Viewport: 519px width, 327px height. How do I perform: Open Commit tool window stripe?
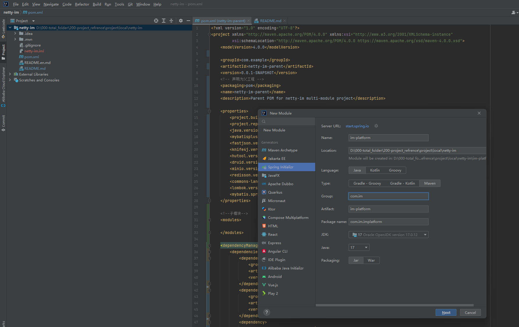pyautogui.click(x=3, y=123)
